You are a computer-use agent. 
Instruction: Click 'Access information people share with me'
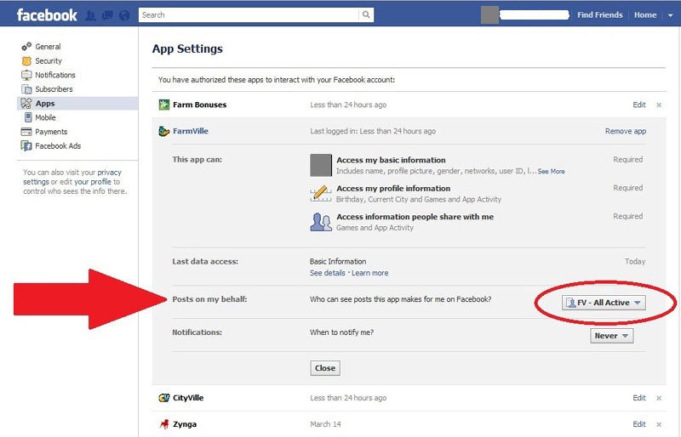coord(415,217)
